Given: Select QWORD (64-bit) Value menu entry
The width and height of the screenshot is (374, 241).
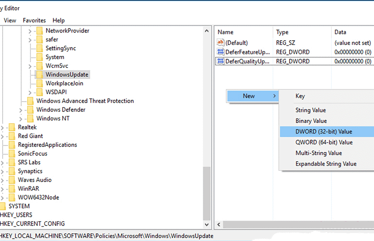Looking at the screenshot, I should click(x=324, y=142).
